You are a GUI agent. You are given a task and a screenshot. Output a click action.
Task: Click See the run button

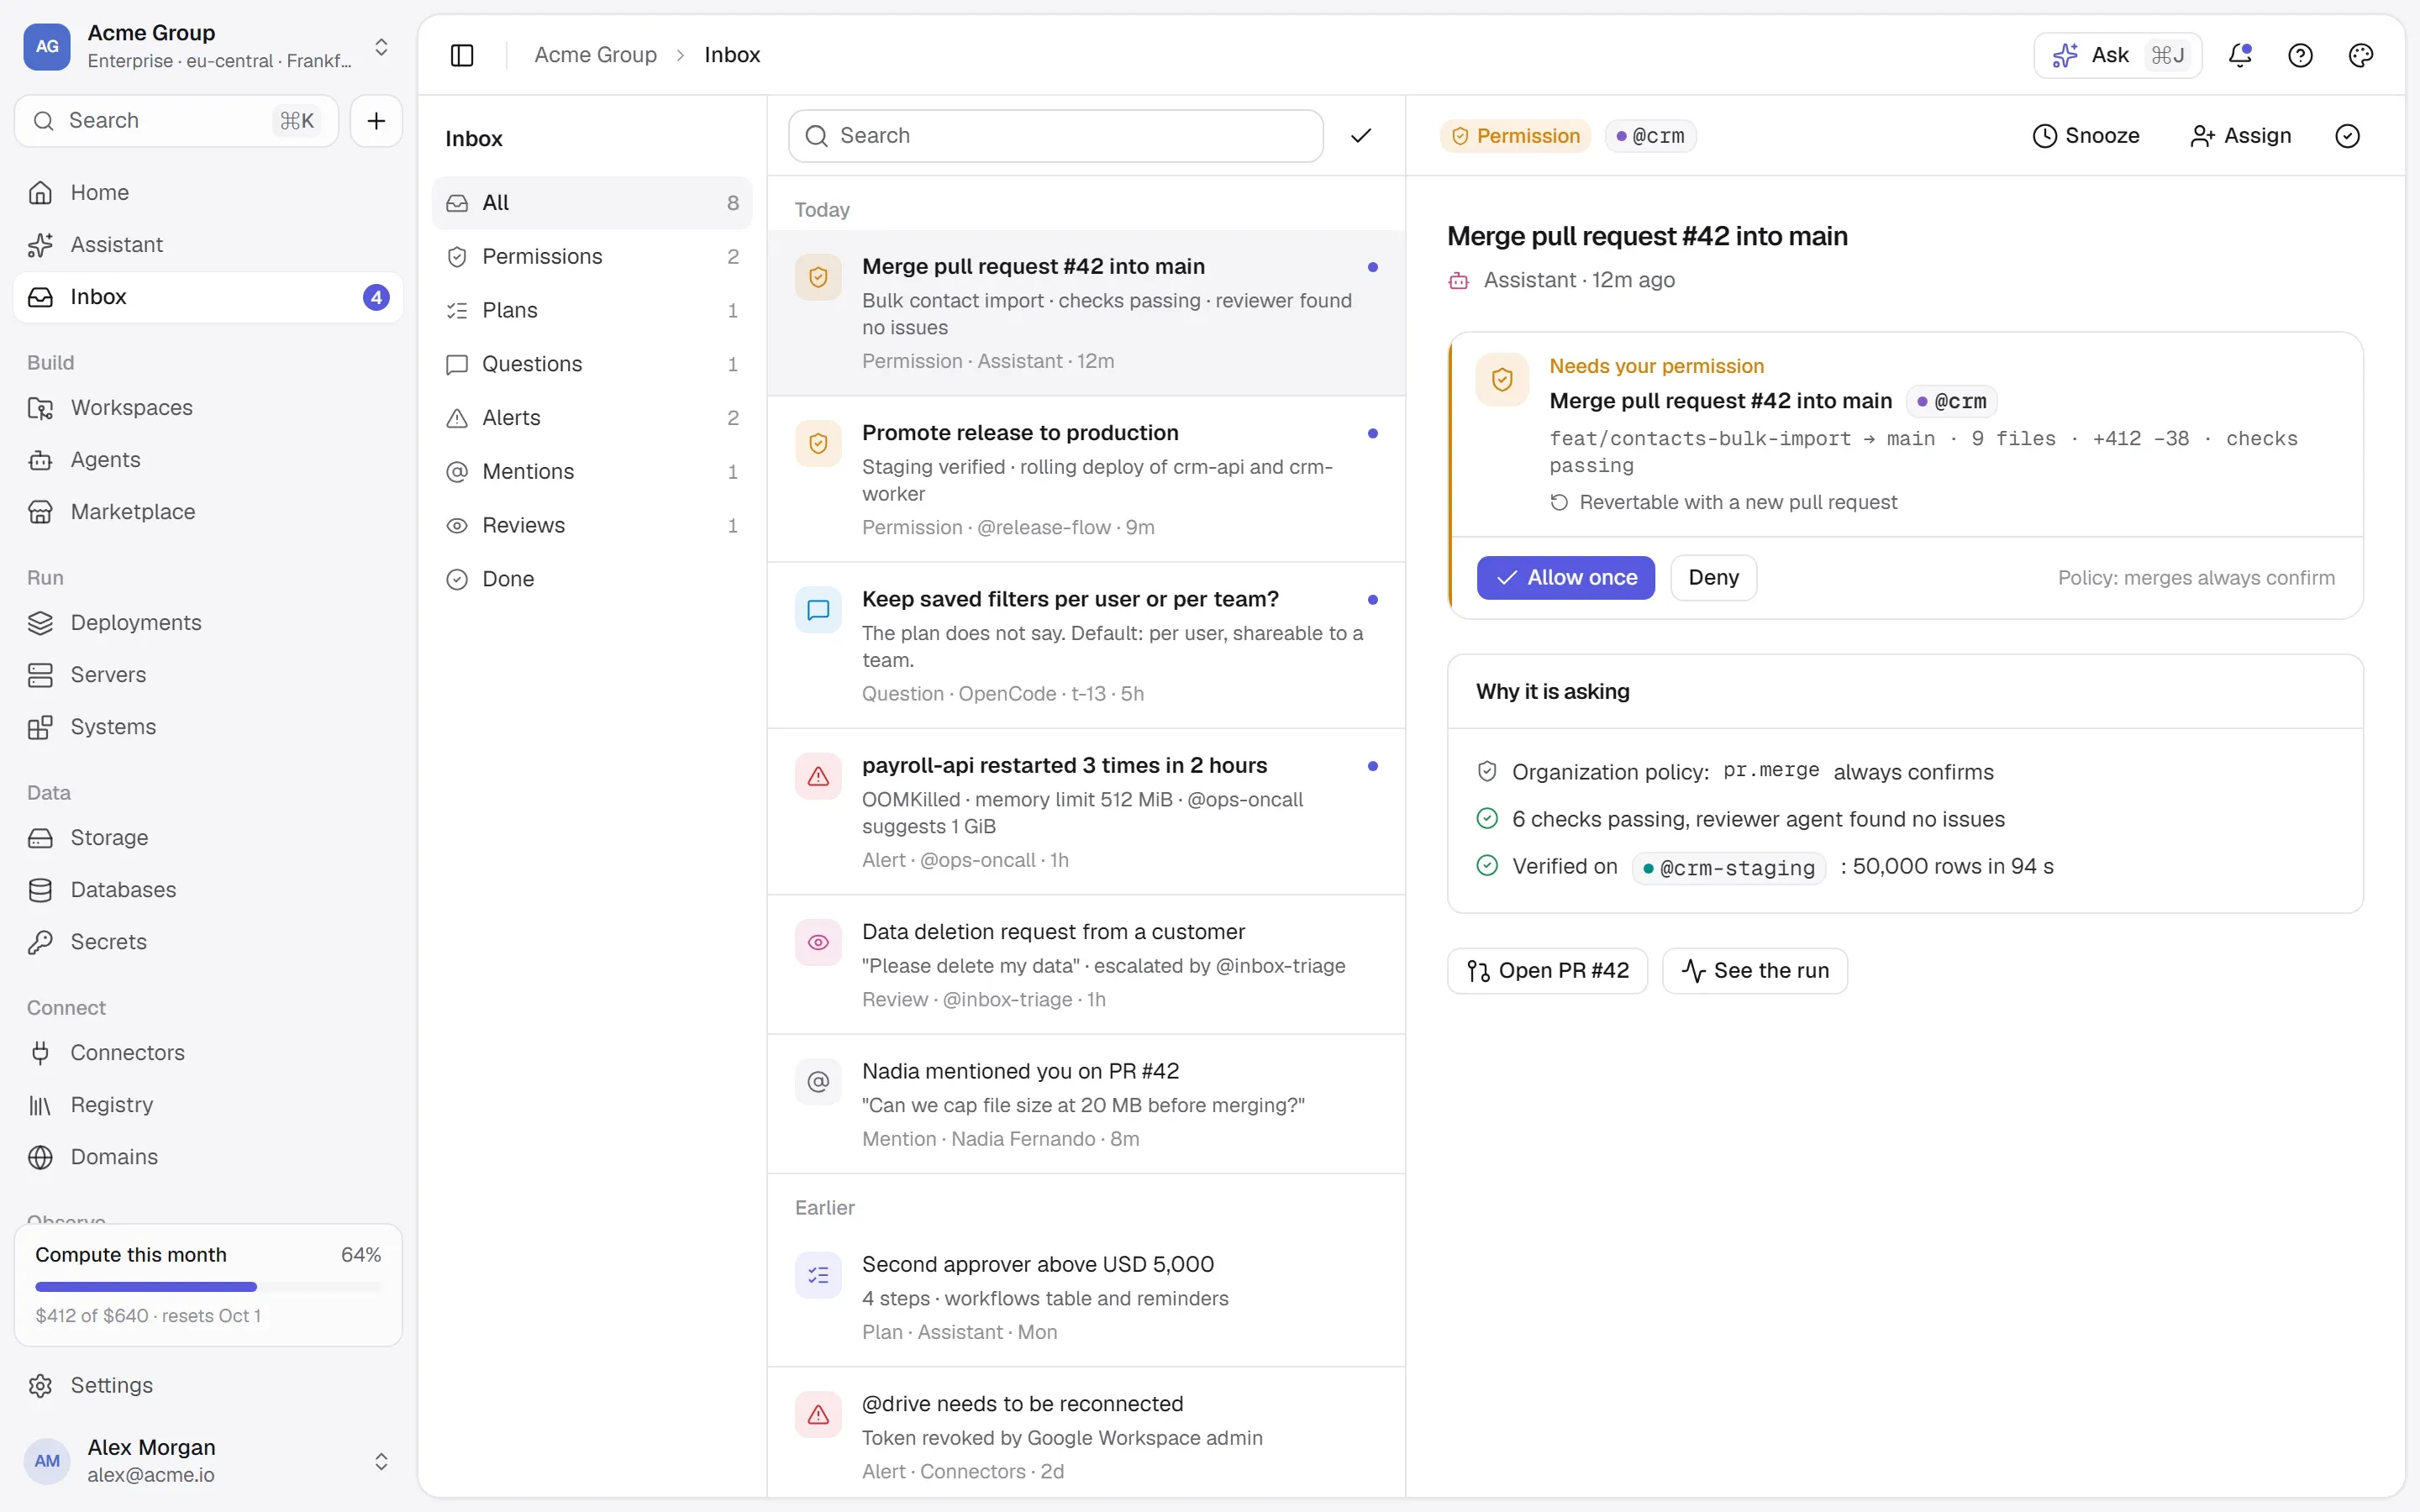tap(1755, 971)
